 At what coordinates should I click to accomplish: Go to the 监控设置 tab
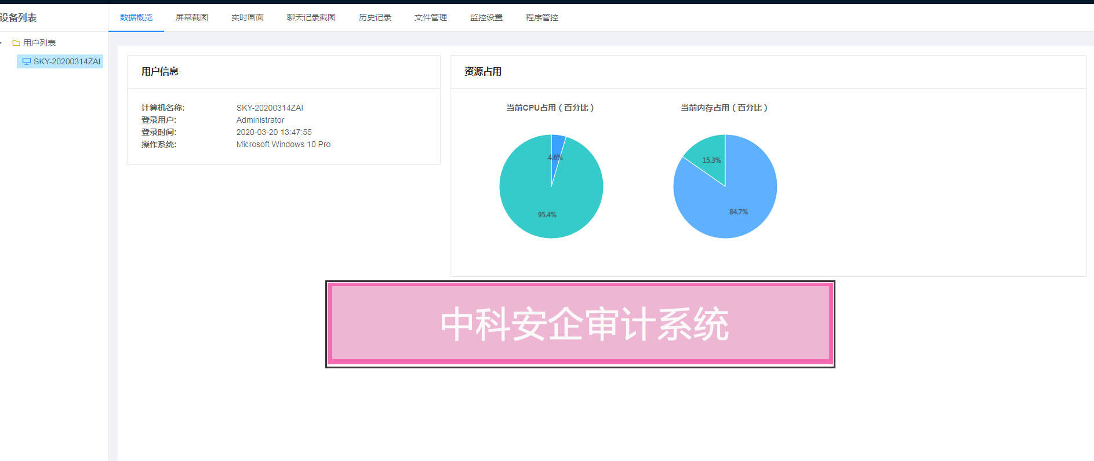486,17
